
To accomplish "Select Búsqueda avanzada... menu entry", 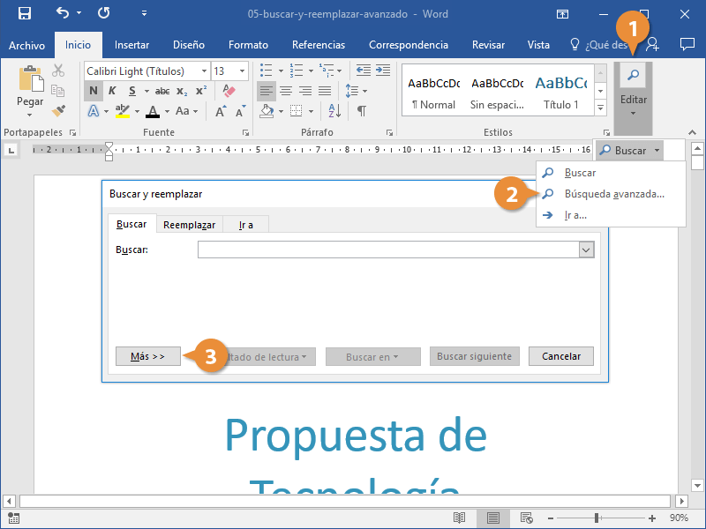I will click(614, 194).
